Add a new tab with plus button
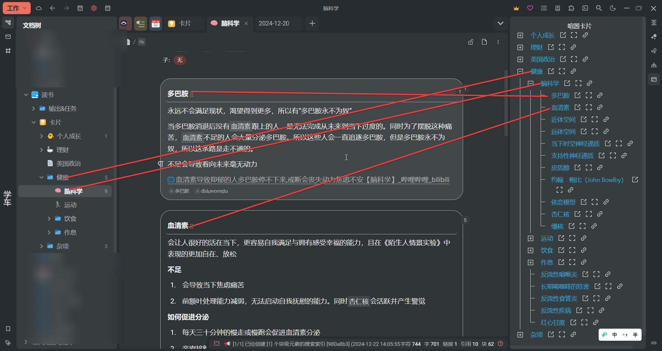 [x=312, y=23]
